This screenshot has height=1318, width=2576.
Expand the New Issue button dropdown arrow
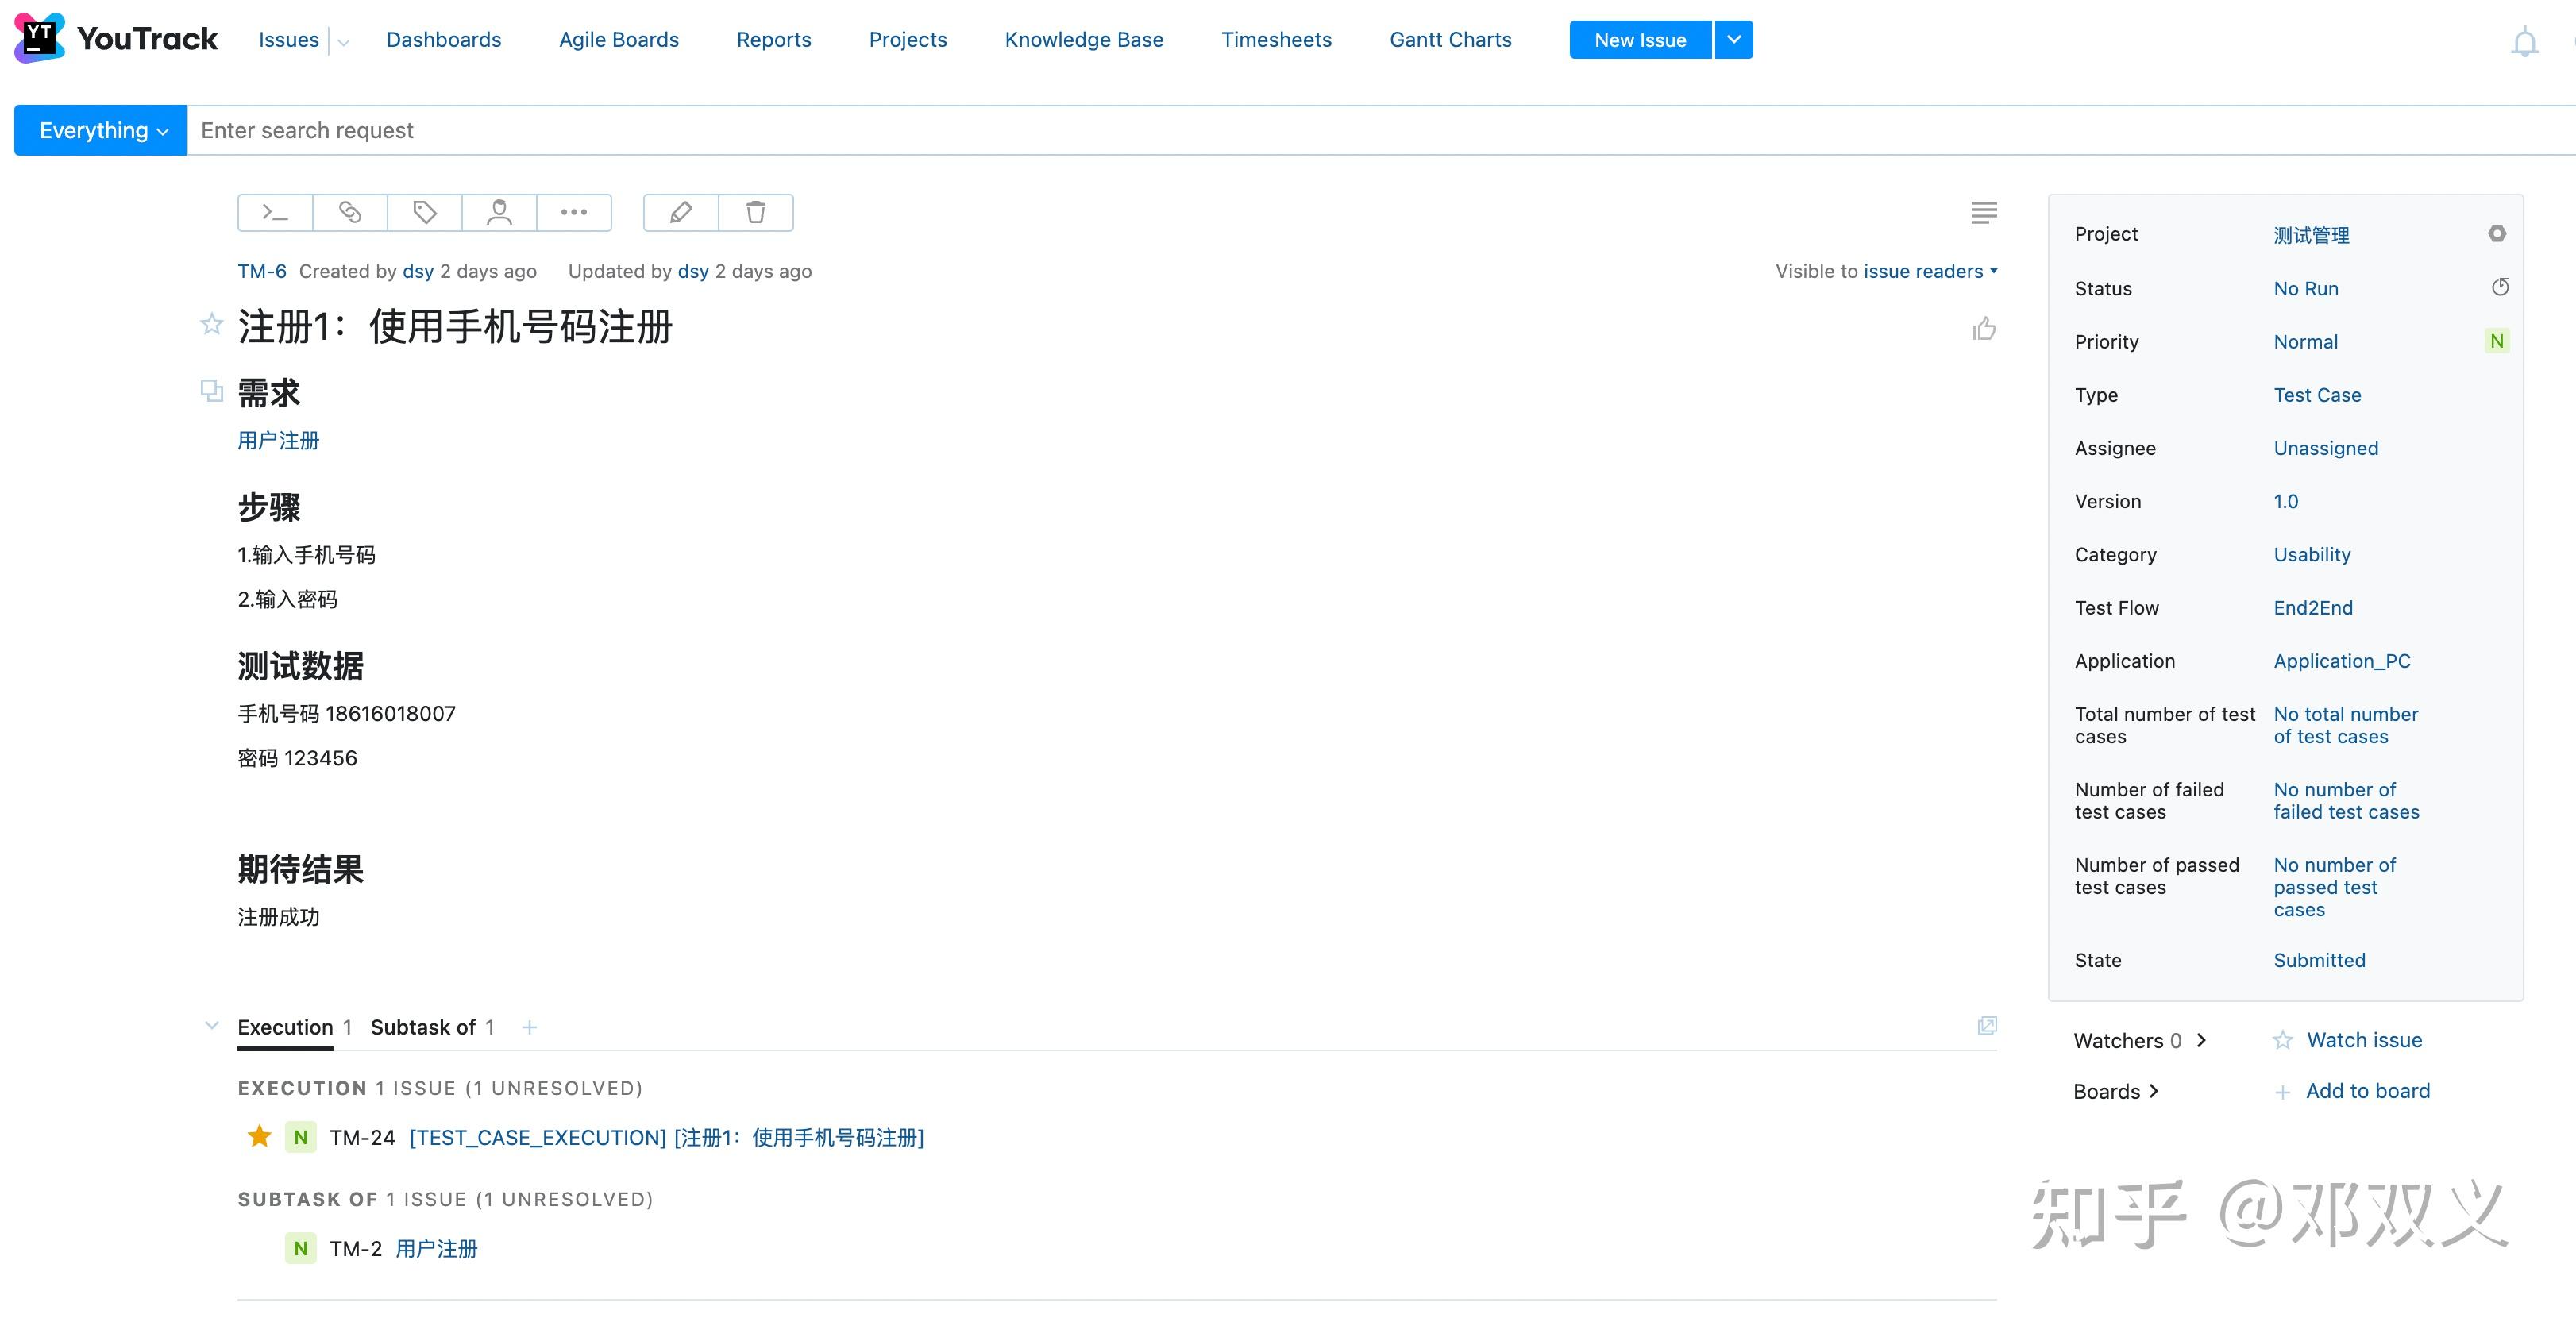tap(1733, 39)
